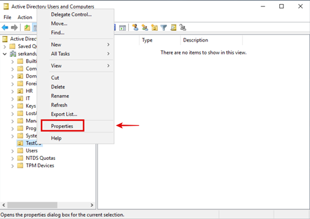Click the NTDS Quotas folder icon
Screen dimensions: 310x219
(20, 158)
